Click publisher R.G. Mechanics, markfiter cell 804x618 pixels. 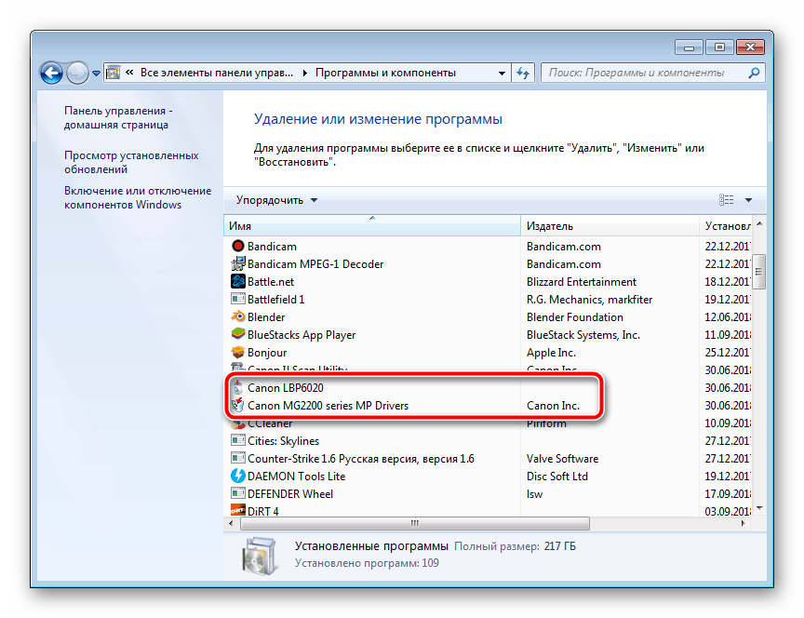pyautogui.click(x=590, y=300)
